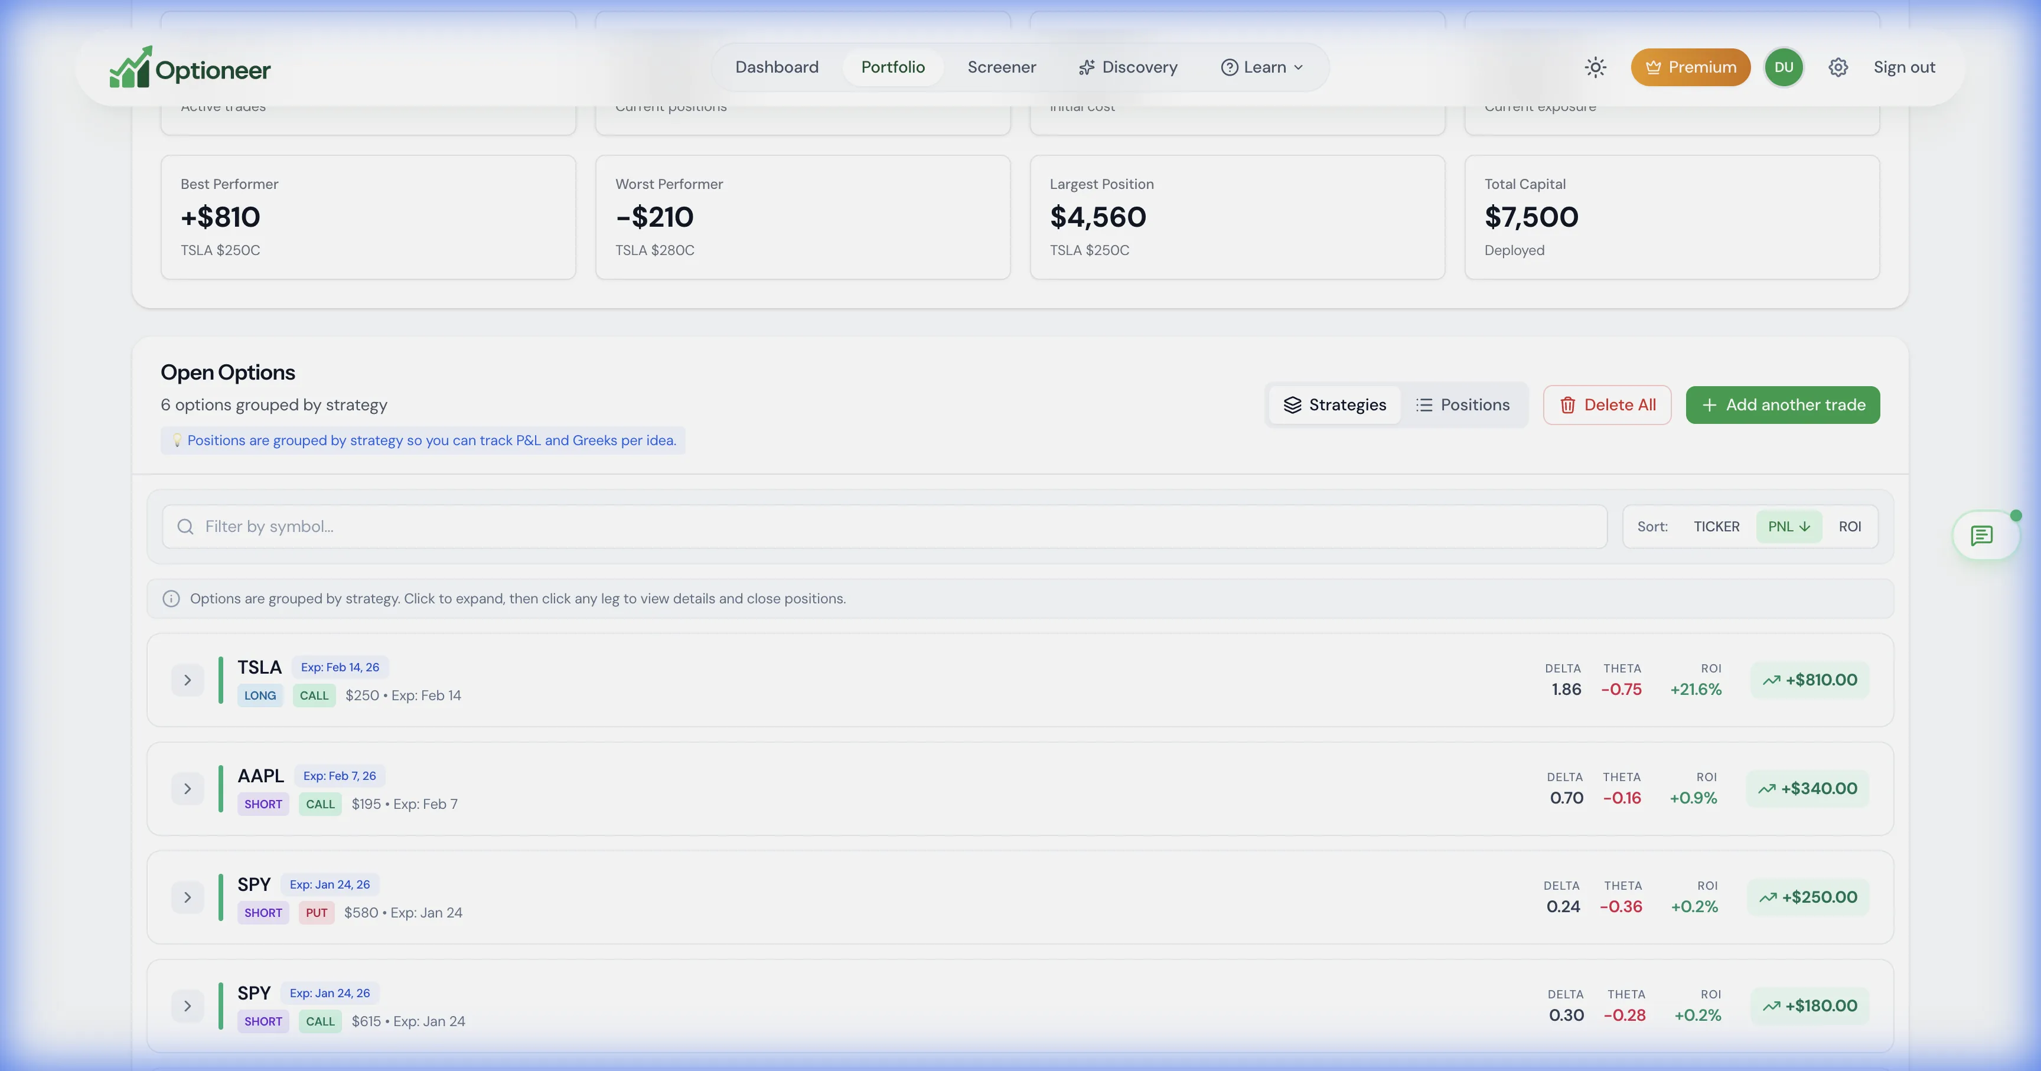Open the Screener tab
The height and width of the screenshot is (1071, 2041).
1002,67
